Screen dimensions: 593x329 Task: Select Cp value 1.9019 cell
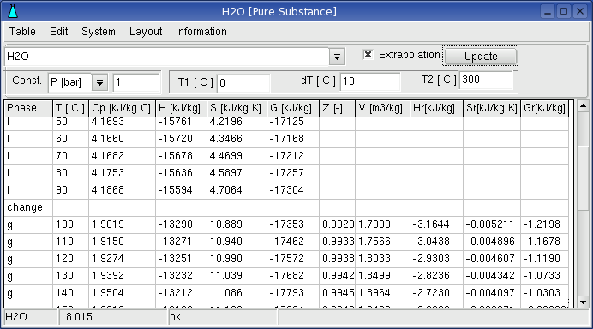click(x=122, y=224)
